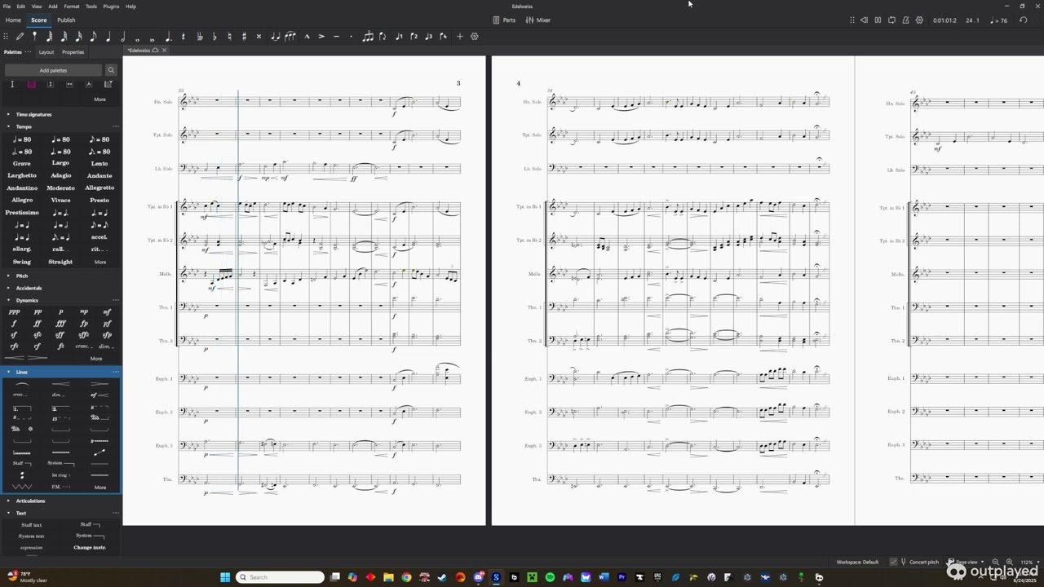Screen dimensions: 1044x587
Task: Toggle double flat accidental
Action: click(200, 37)
